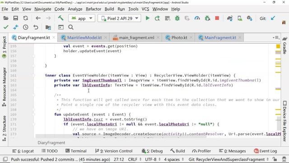
Task: Open the IDE memory indicator icon at status bar end
Action: click(284, 159)
